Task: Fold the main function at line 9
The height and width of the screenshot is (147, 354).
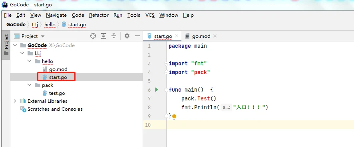Action: [166, 116]
